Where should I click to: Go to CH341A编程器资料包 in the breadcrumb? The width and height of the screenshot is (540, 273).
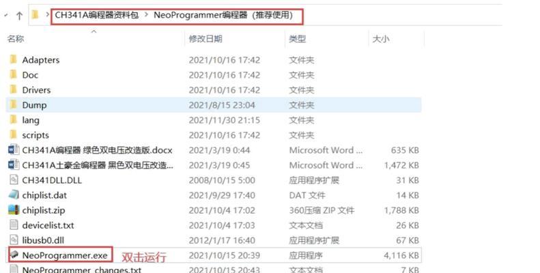tap(97, 15)
